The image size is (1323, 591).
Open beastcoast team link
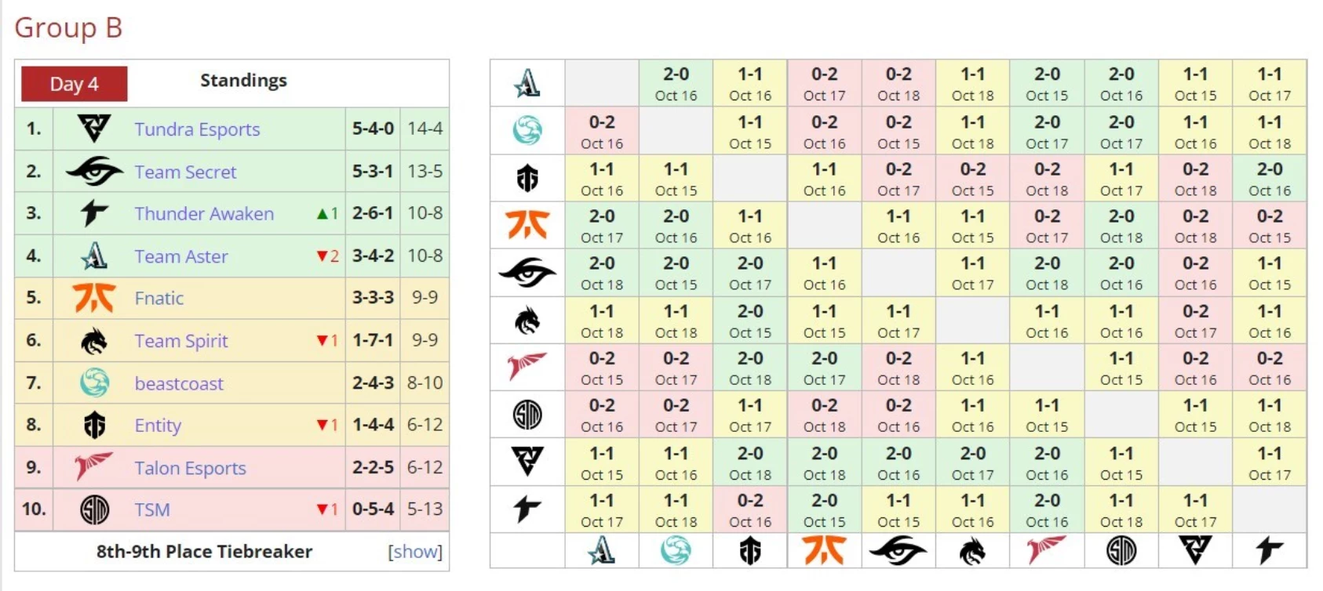tap(179, 383)
